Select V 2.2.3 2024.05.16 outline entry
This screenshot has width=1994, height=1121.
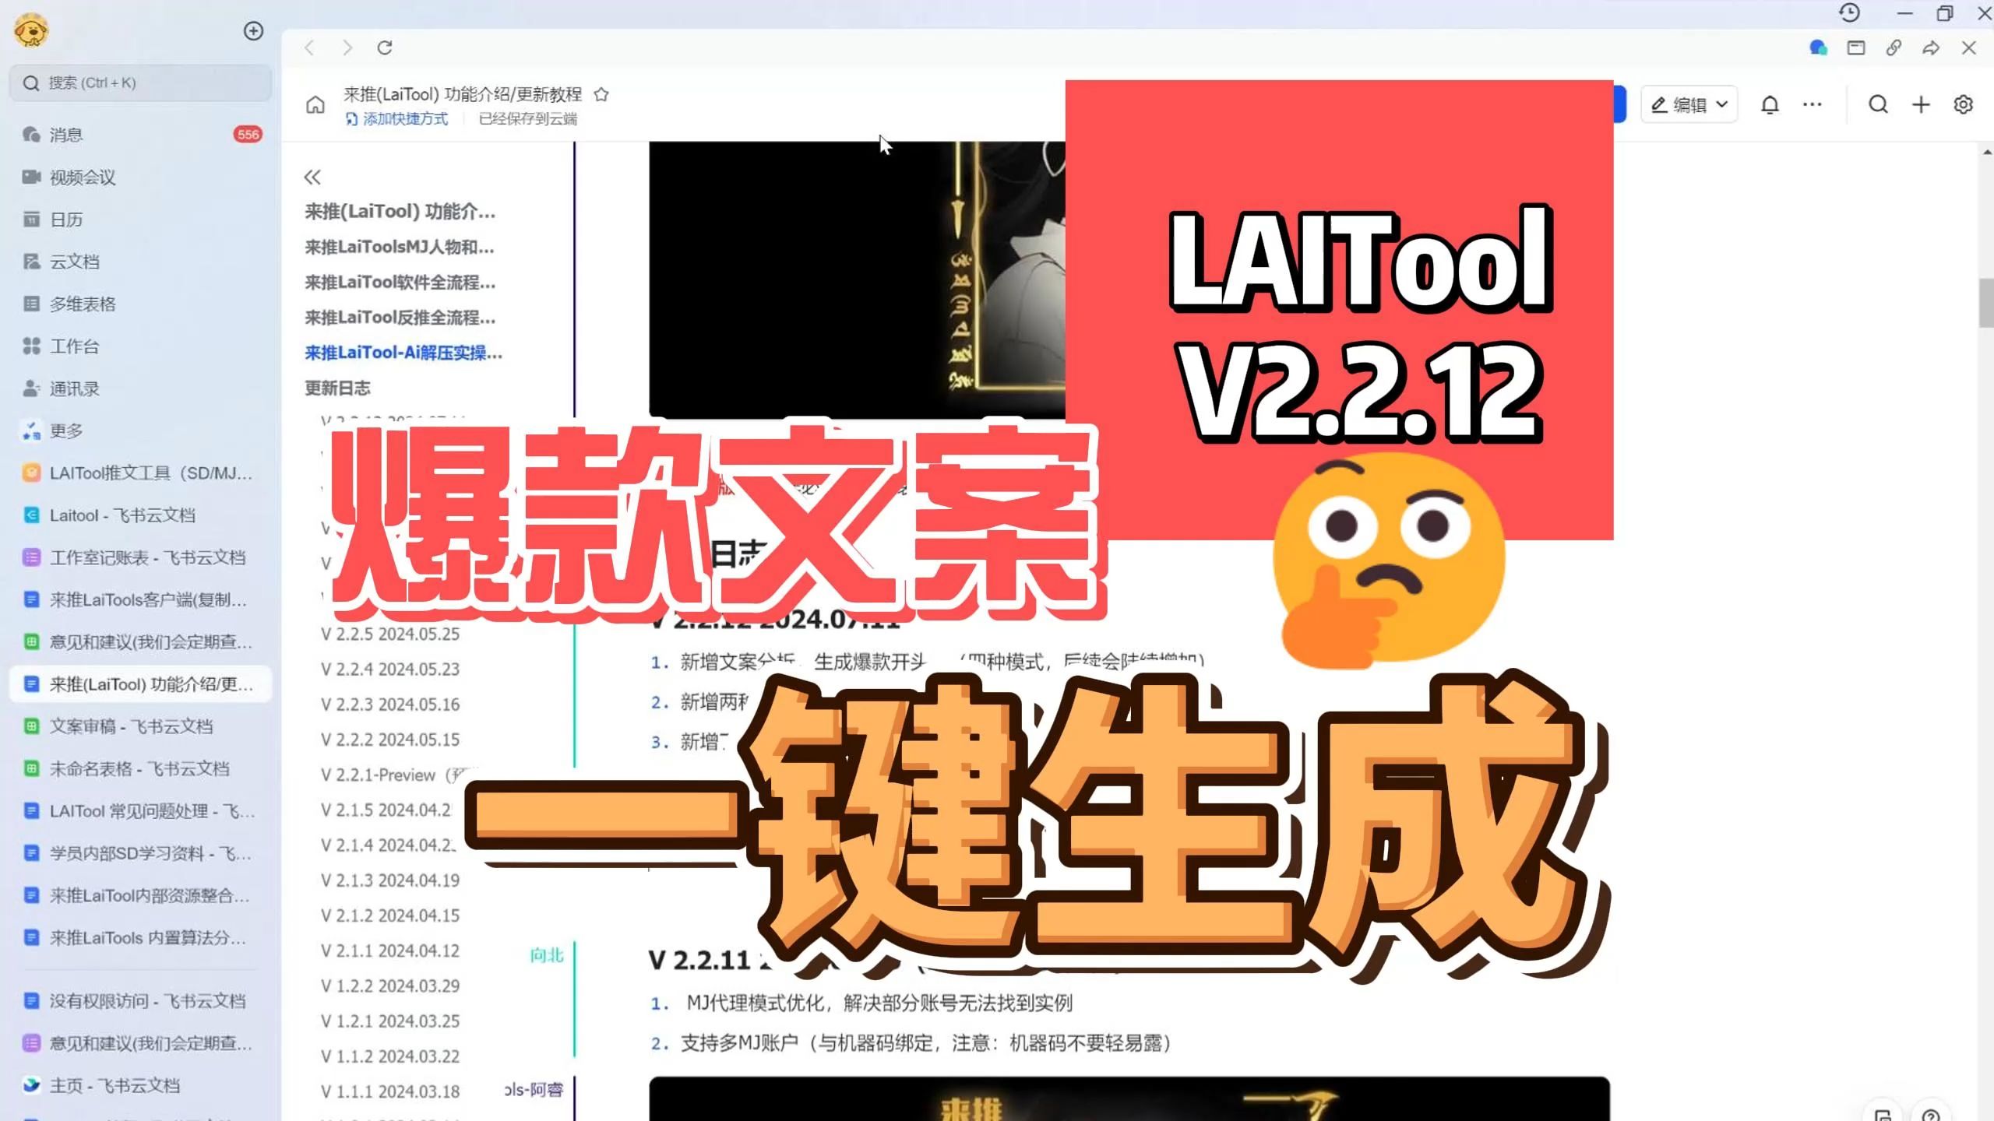click(x=390, y=704)
